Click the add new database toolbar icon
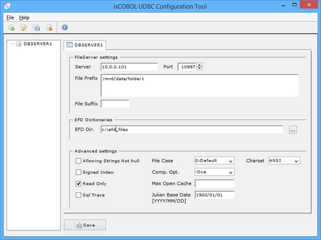Image resolution: width=321 pixels, height=240 pixels. pyautogui.click(x=11, y=27)
